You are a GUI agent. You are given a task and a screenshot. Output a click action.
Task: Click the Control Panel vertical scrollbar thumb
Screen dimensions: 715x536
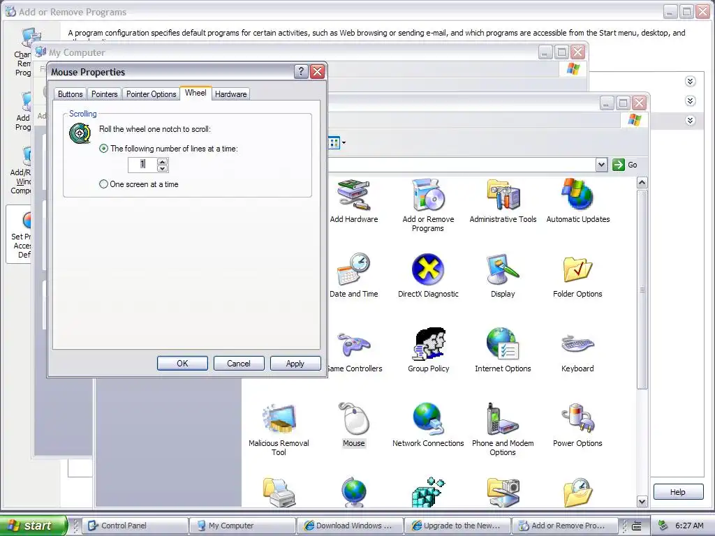[x=642, y=290]
